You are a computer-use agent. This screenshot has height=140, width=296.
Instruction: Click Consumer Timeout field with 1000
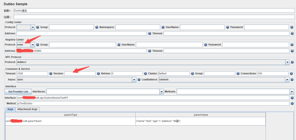click(32, 74)
